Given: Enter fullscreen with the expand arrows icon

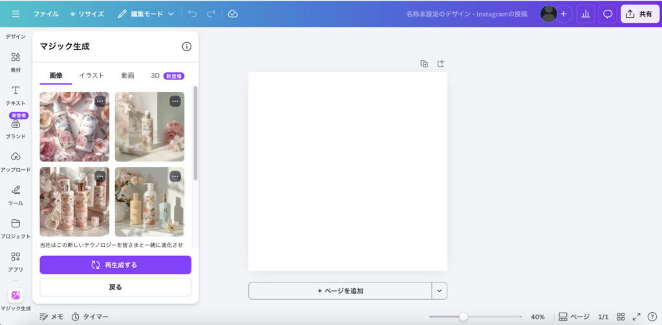Looking at the screenshot, I should point(636,317).
